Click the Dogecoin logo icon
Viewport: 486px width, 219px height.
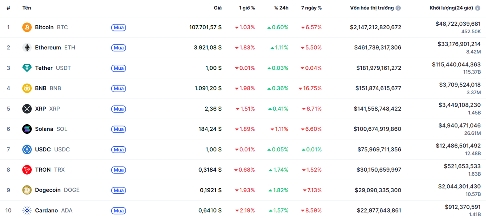click(x=27, y=190)
